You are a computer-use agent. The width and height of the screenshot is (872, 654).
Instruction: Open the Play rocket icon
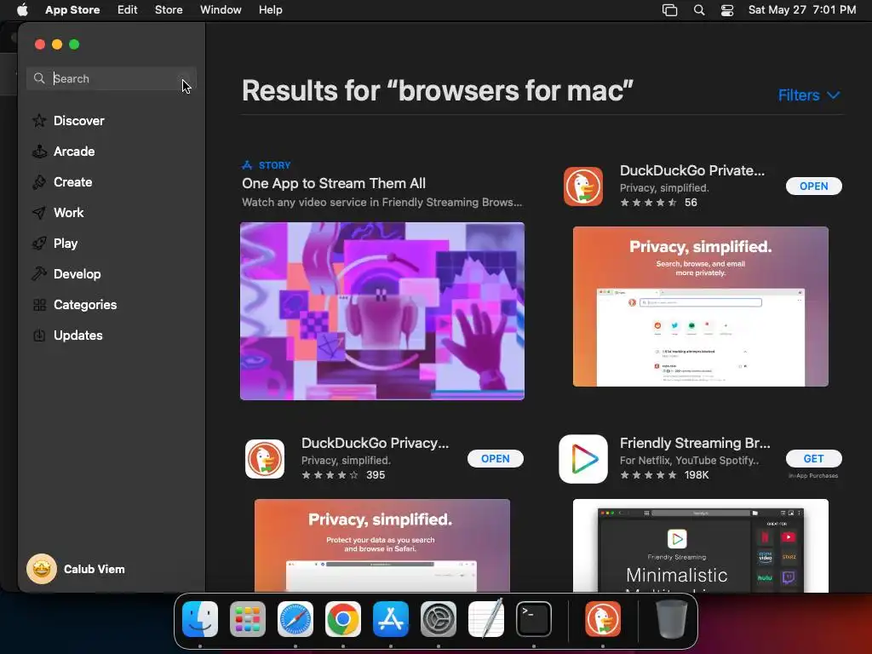39,243
